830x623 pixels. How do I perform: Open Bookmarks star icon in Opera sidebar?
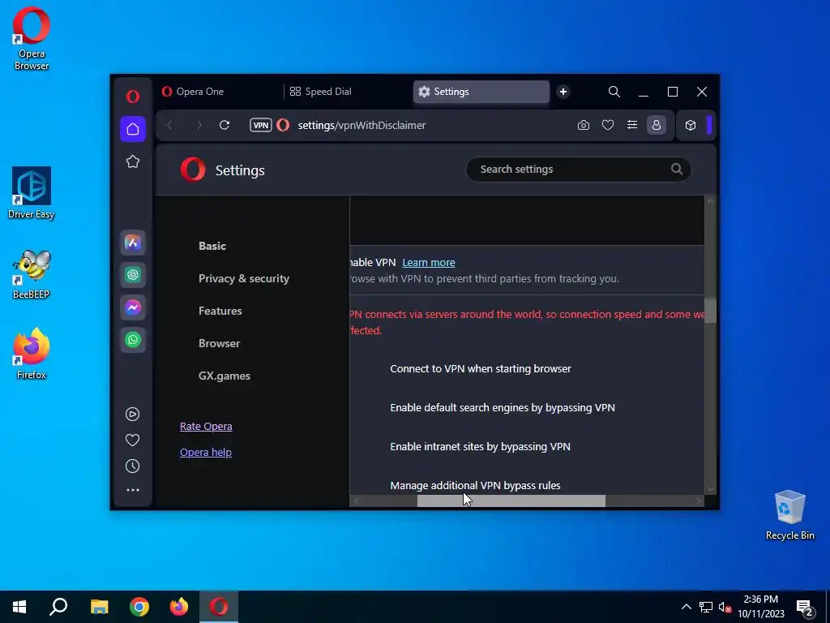(x=133, y=161)
